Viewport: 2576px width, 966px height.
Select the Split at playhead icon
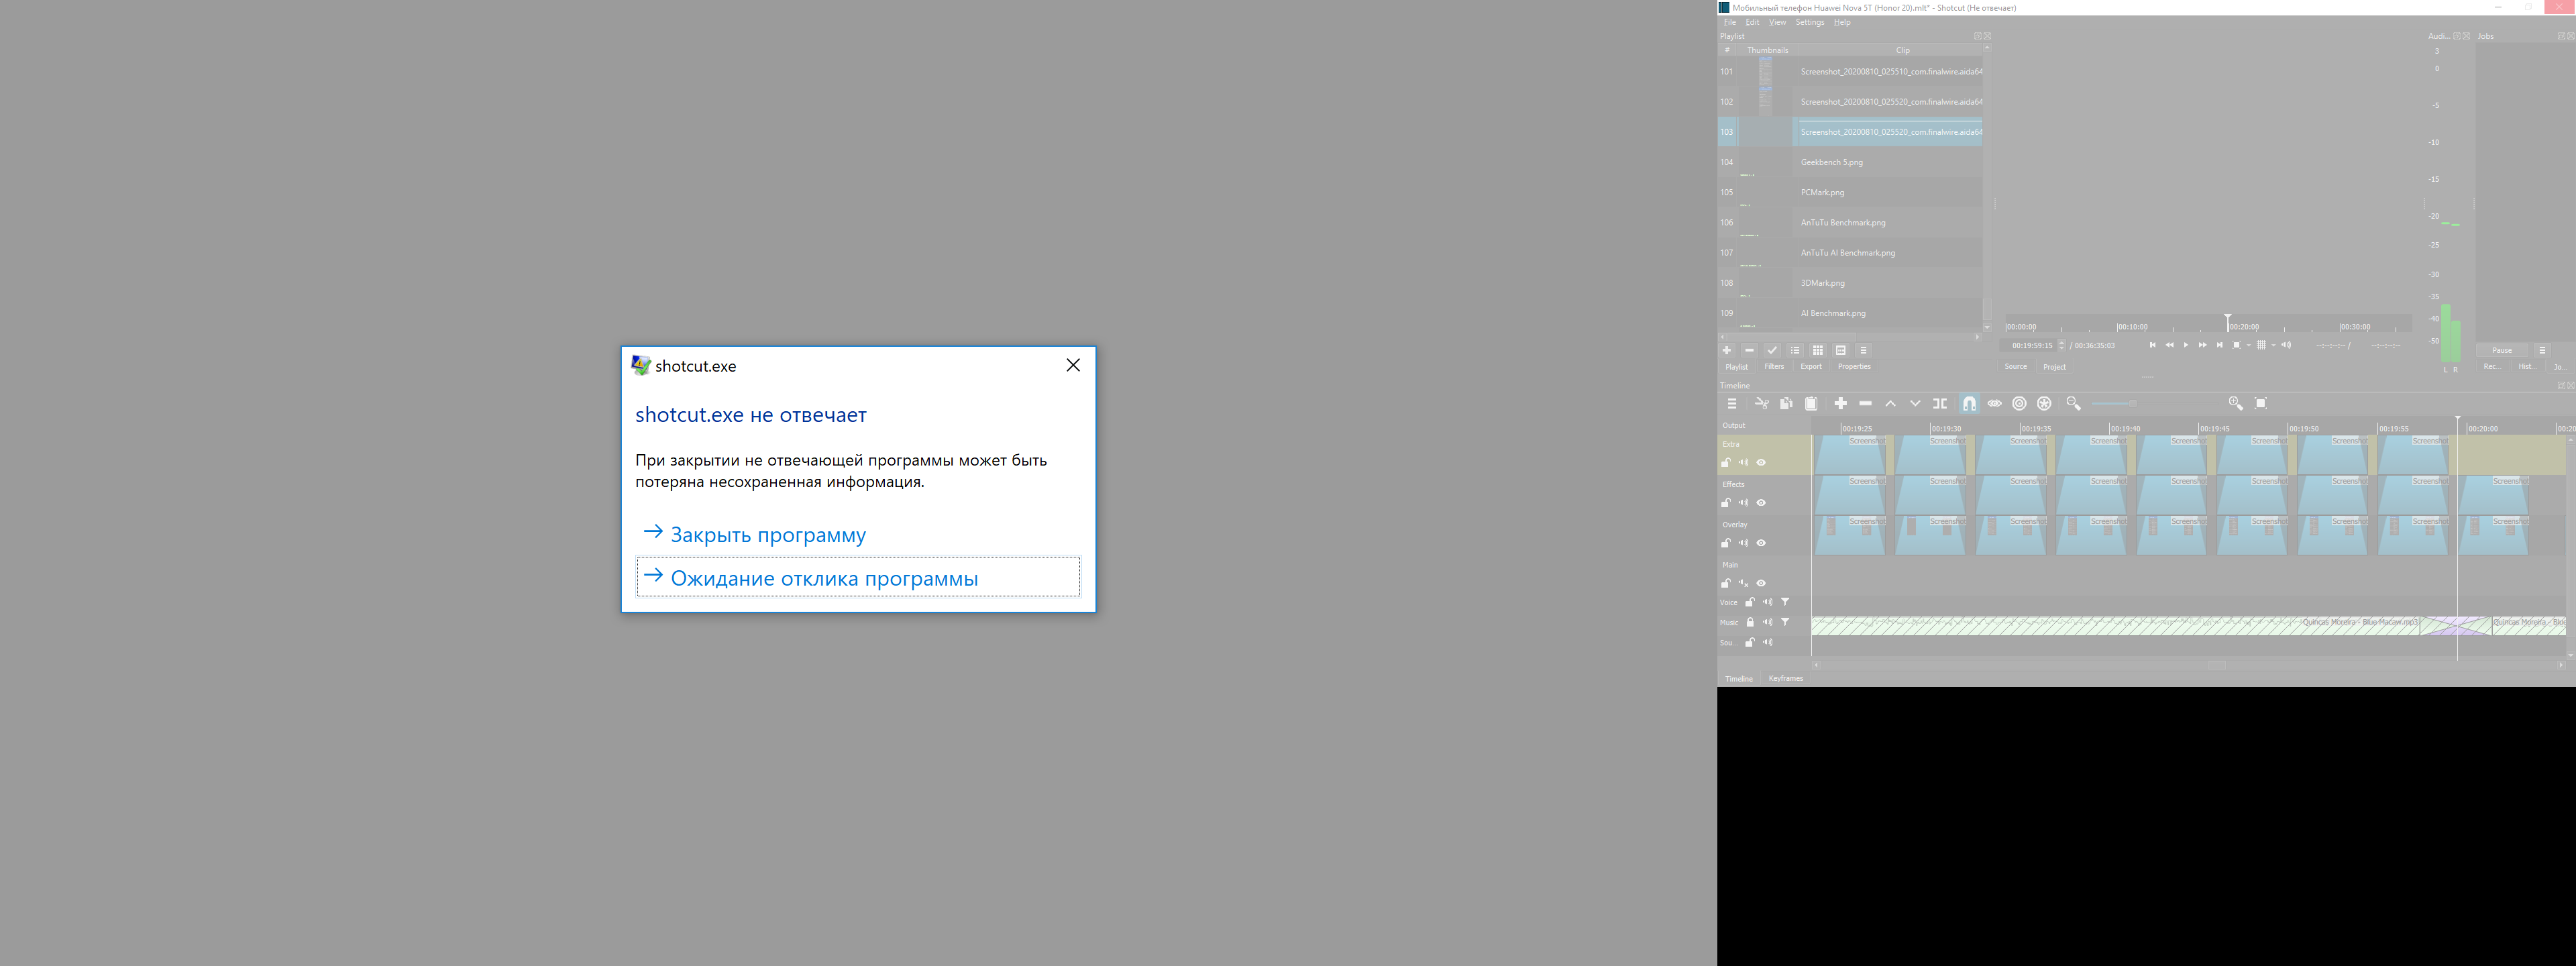click(x=1939, y=404)
